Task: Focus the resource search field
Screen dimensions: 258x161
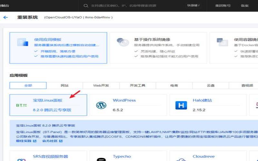Action: tap(124, 6)
